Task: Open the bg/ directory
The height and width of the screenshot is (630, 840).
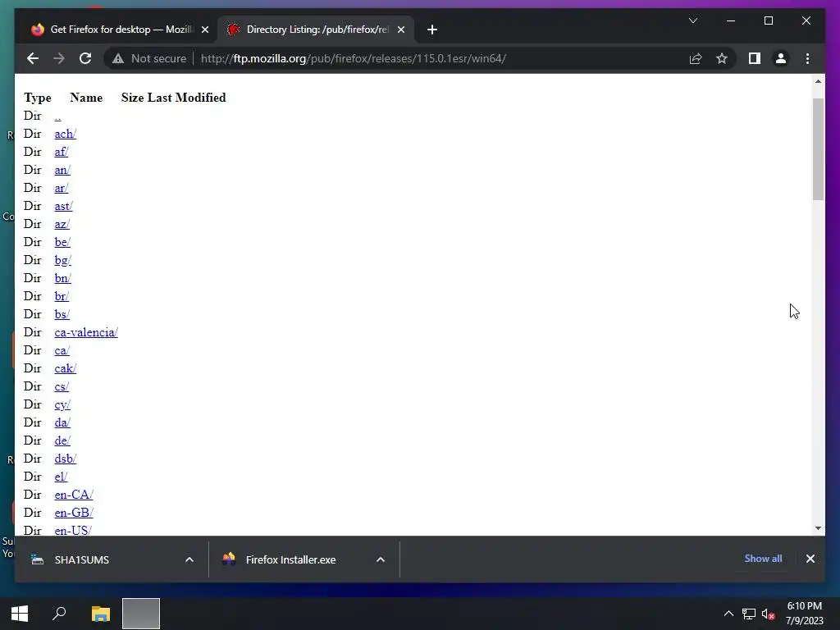Action: click(x=62, y=260)
